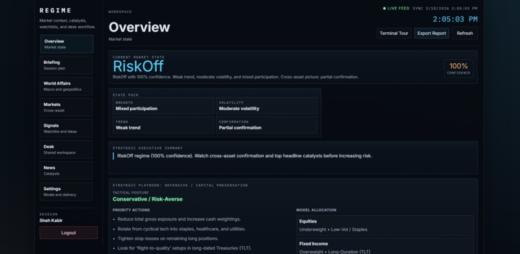The image size is (520, 254).
Task: Click the Equities allocation card
Action: click(x=385, y=226)
